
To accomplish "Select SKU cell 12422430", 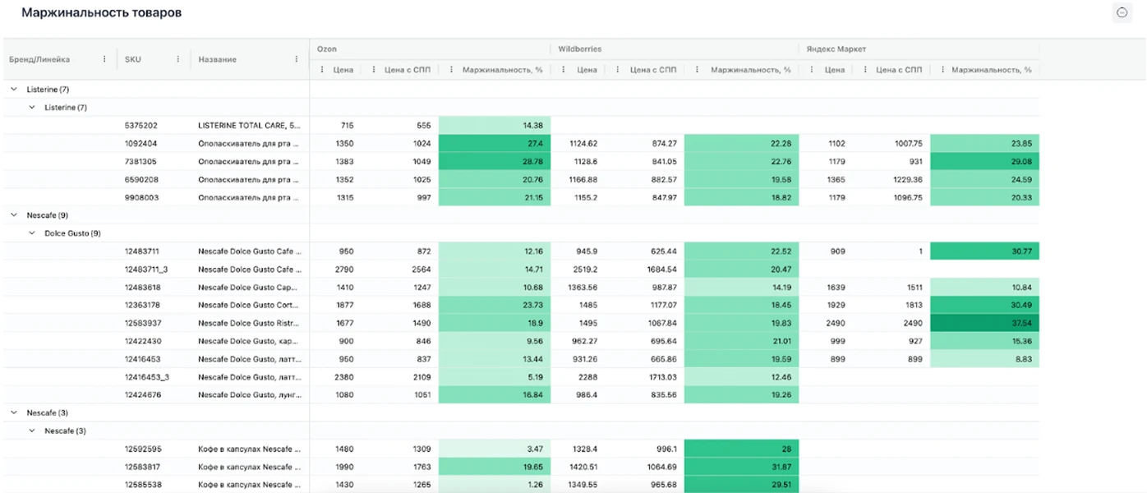I will click(142, 341).
